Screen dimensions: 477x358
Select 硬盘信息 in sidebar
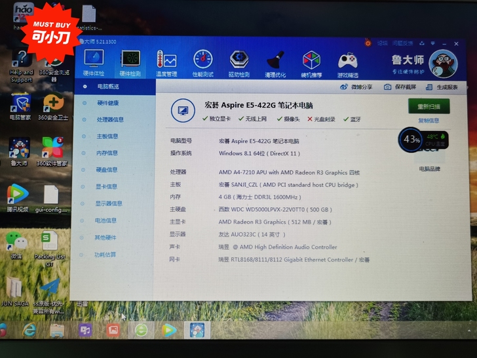(x=106, y=170)
